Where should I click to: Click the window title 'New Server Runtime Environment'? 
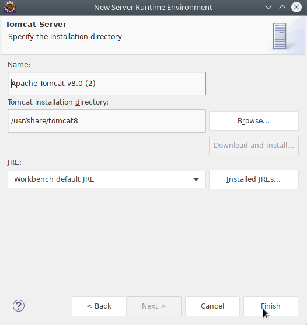(153, 8)
